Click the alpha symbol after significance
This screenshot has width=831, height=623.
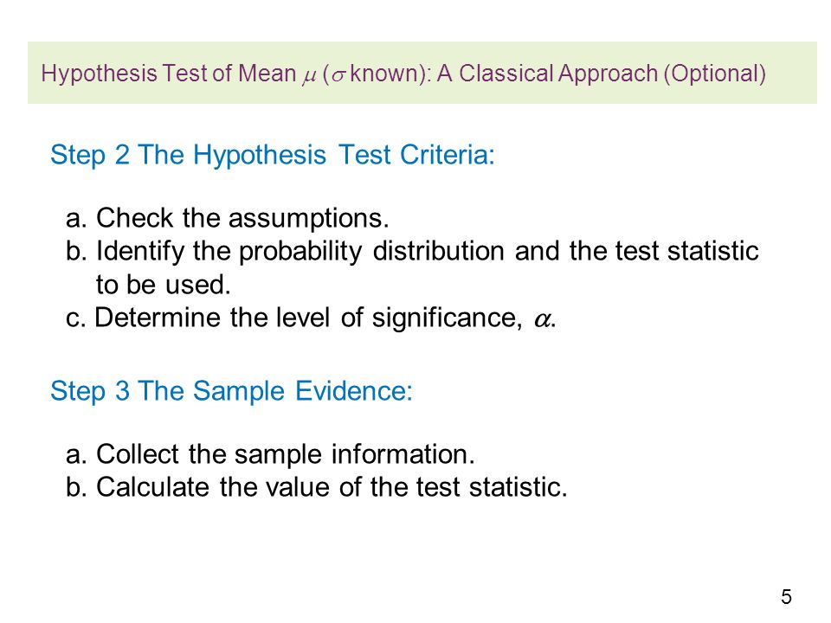coord(542,320)
